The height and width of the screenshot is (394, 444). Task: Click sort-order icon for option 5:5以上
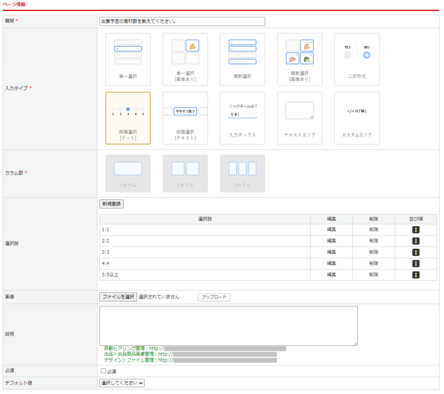pyautogui.click(x=416, y=275)
